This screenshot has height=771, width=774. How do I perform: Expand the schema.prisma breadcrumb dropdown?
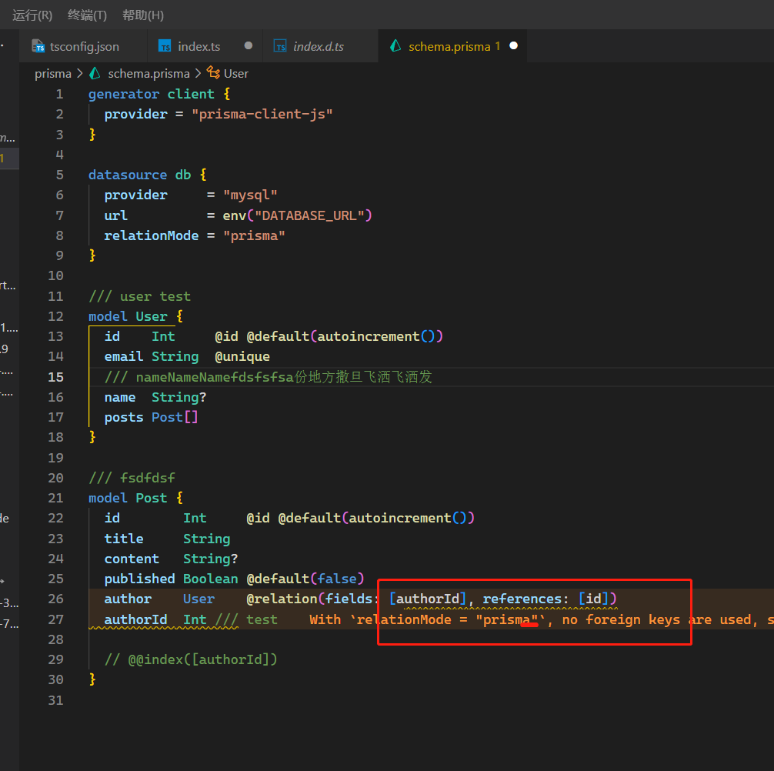click(x=148, y=73)
